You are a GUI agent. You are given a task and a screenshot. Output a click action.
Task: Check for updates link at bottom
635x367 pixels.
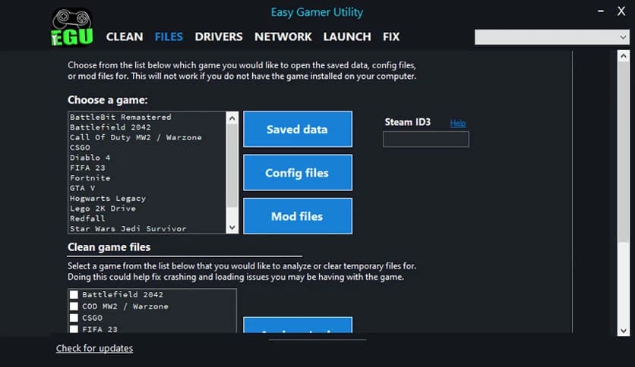[x=94, y=348]
